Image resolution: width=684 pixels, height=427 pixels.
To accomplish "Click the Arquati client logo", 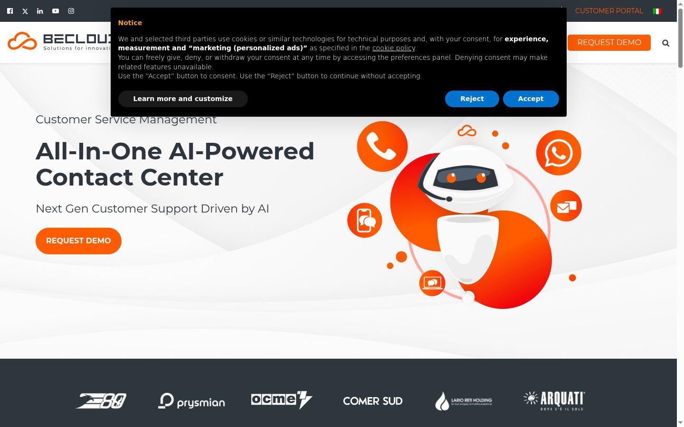I will [x=554, y=401].
